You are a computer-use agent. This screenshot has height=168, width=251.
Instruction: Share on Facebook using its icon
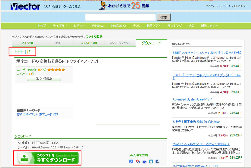158,162
